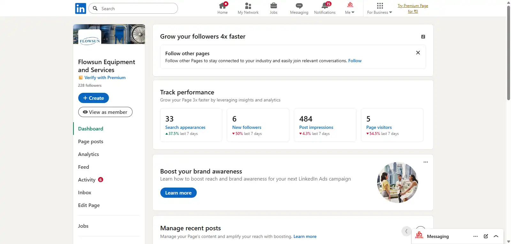Click the Boost brand awareness illustration
Screen dimensions: 511x244
[x=398, y=182]
